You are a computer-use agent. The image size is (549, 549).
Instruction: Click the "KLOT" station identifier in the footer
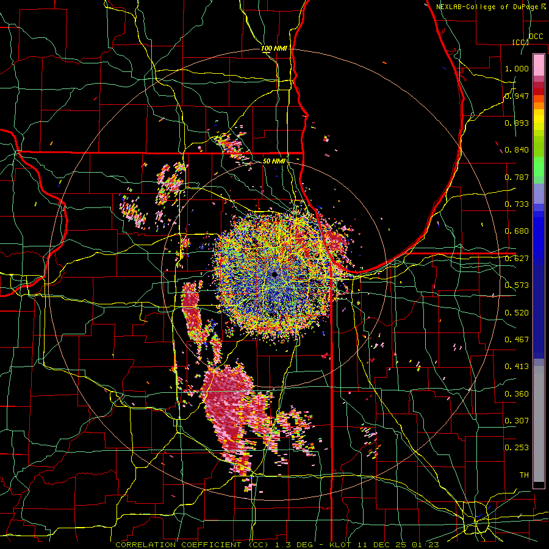(340, 545)
